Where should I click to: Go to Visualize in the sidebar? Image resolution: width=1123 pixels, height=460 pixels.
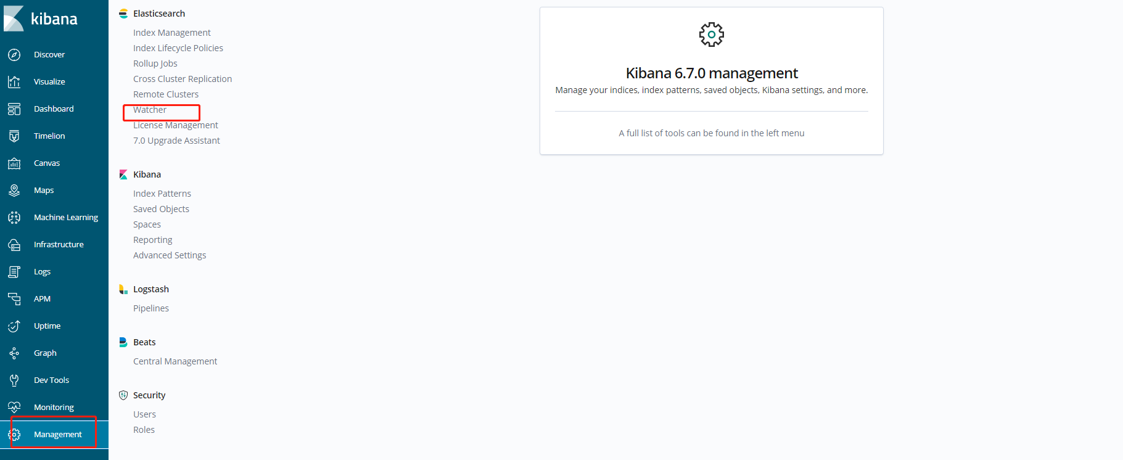[49, 82]
